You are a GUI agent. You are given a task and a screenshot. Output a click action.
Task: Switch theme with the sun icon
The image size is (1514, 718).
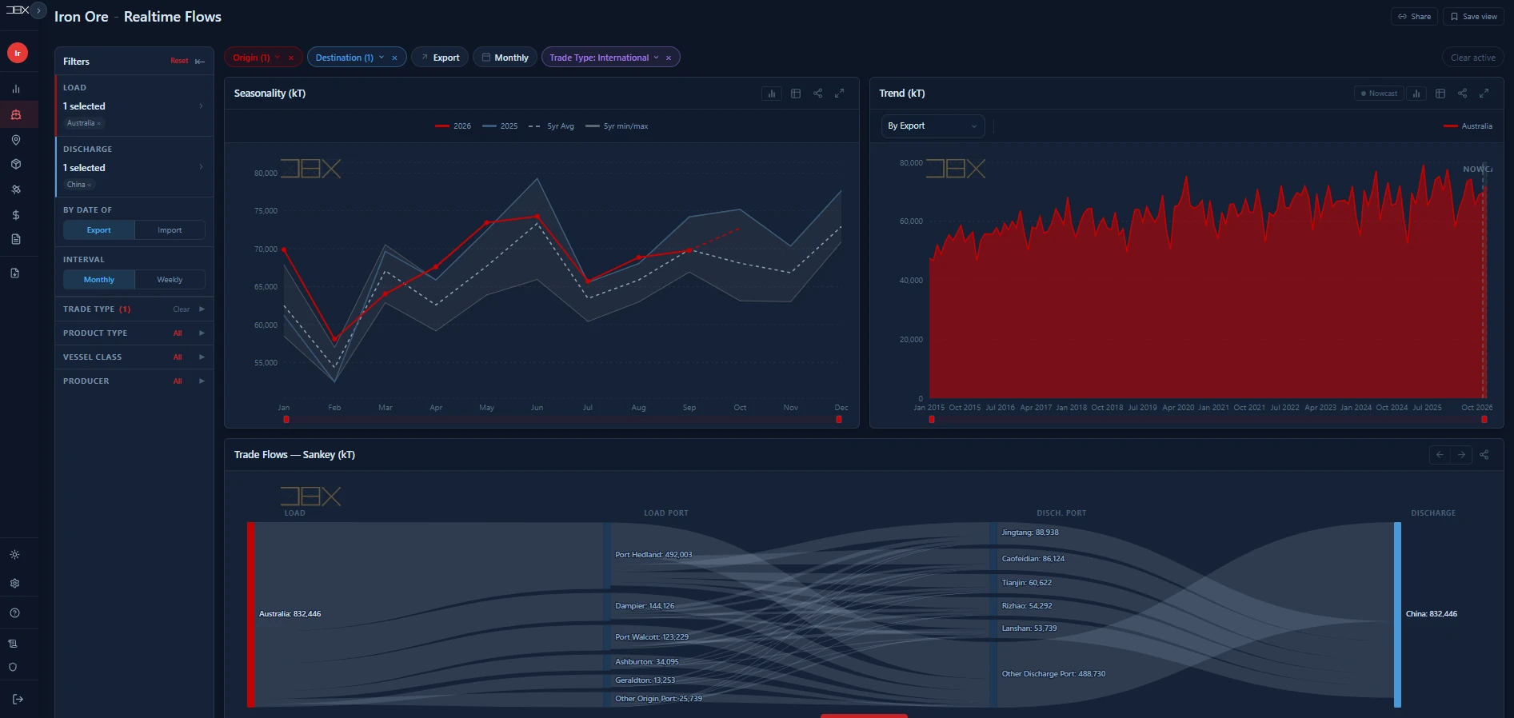[x=14, y=555]
